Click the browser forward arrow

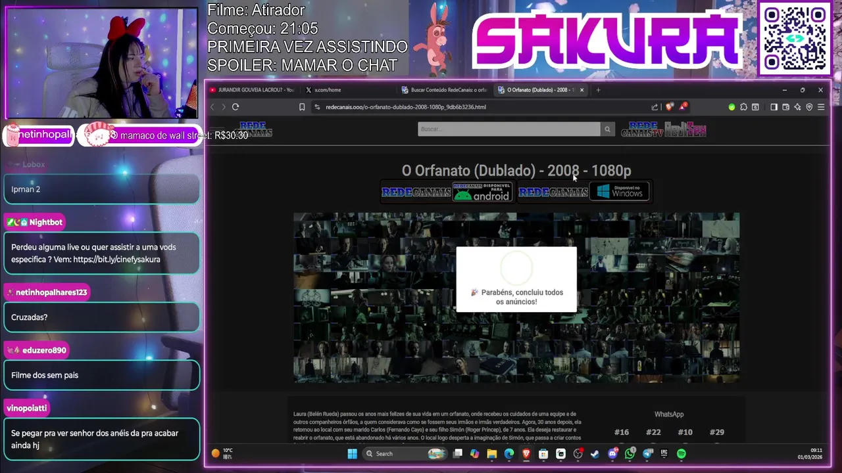224,107
